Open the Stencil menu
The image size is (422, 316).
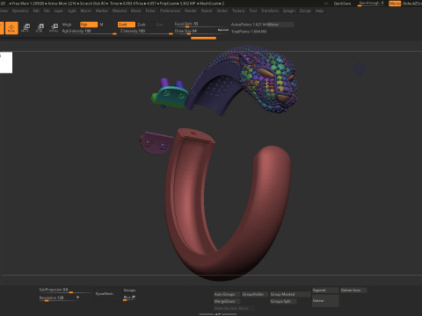207,11
